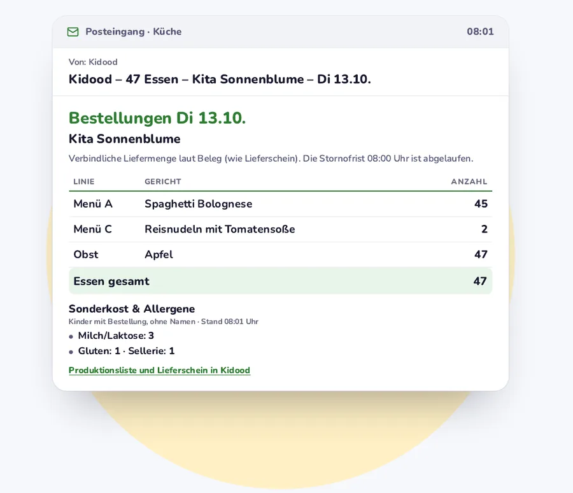Click the email subject 'Kidood – 47 Essen – Kita Sonnenblume'
Screen dimensions: 573x493
(186, 80)
